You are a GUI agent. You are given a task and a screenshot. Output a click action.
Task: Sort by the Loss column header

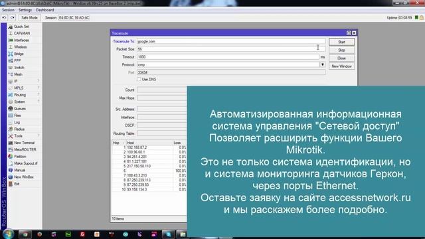(x=180, y=143)
